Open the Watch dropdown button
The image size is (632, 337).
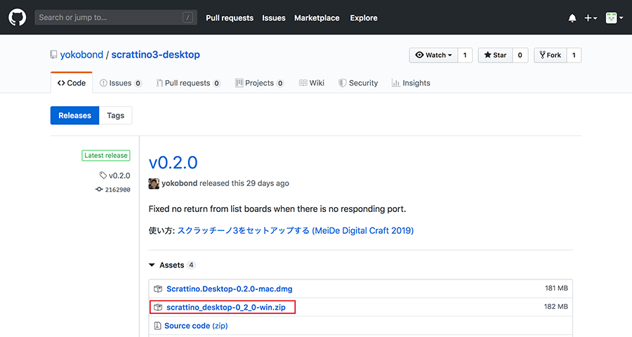433,55
